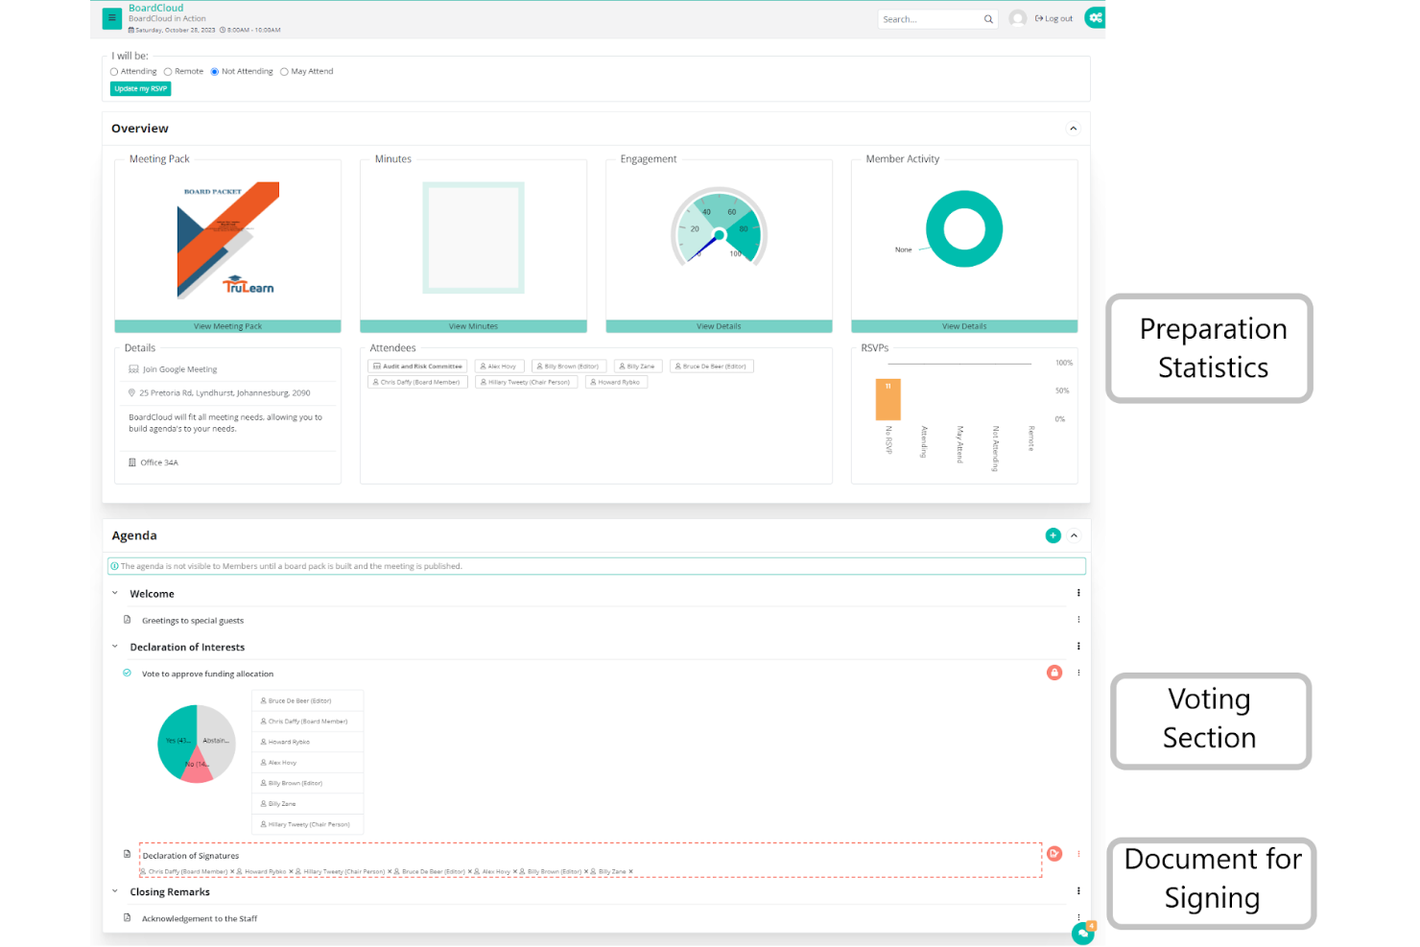Open the hamburger navigation menu
The height and width of the screenshot is (947, 1420).
click(111, 18)
